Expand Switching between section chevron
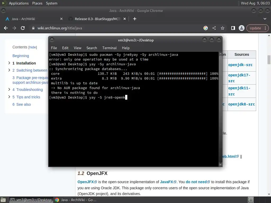Viewport: 271px width, 203px height. pos(9,70)
